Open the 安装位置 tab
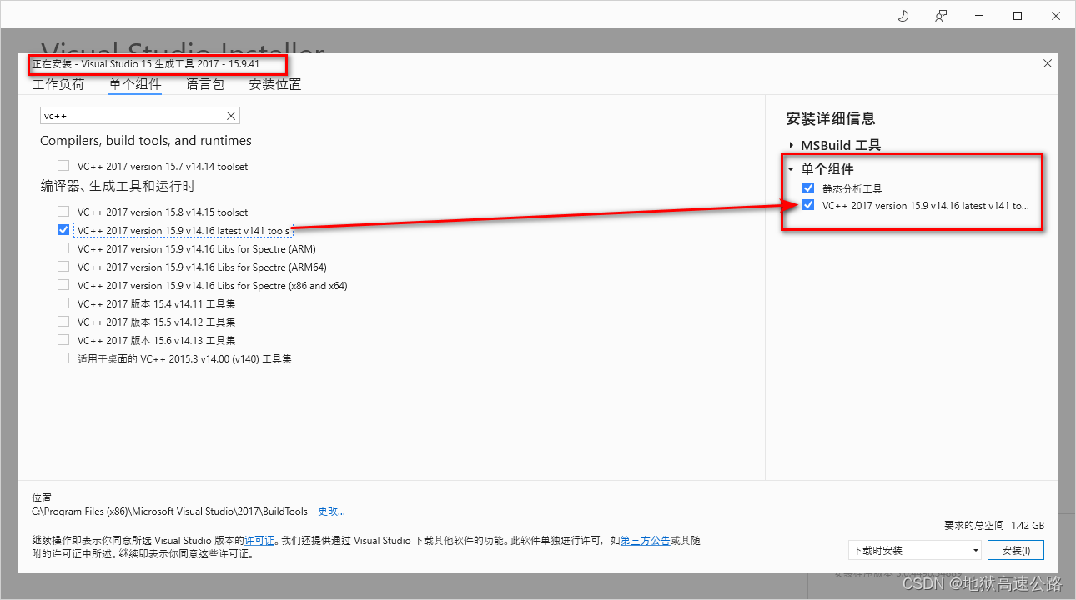This screenshot has width=1076, height=600. [275, 84]
